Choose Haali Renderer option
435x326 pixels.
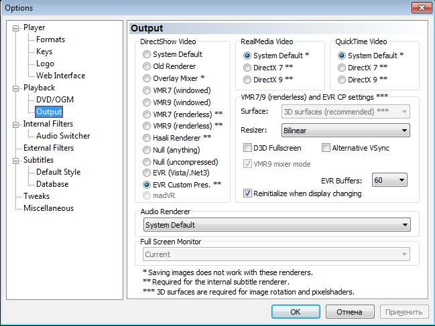pos(147,138)
